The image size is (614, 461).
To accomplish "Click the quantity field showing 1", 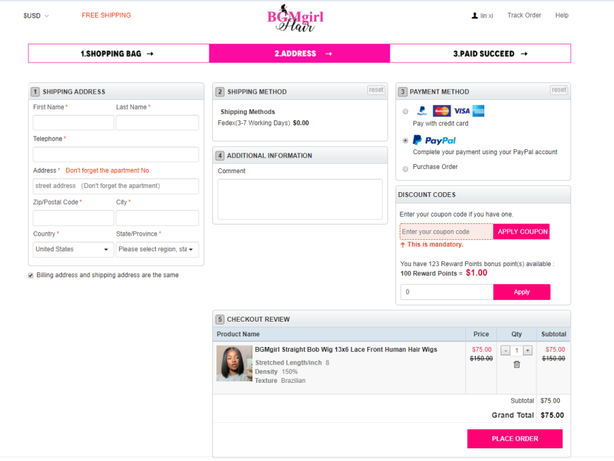I will tap(517, 351).
